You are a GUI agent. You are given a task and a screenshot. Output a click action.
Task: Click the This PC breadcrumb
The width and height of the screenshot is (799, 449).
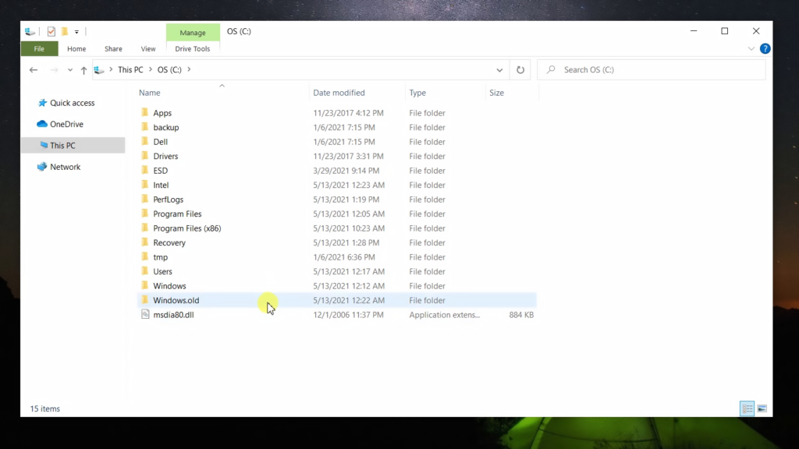pyautogui.click(x=130, y=69)
